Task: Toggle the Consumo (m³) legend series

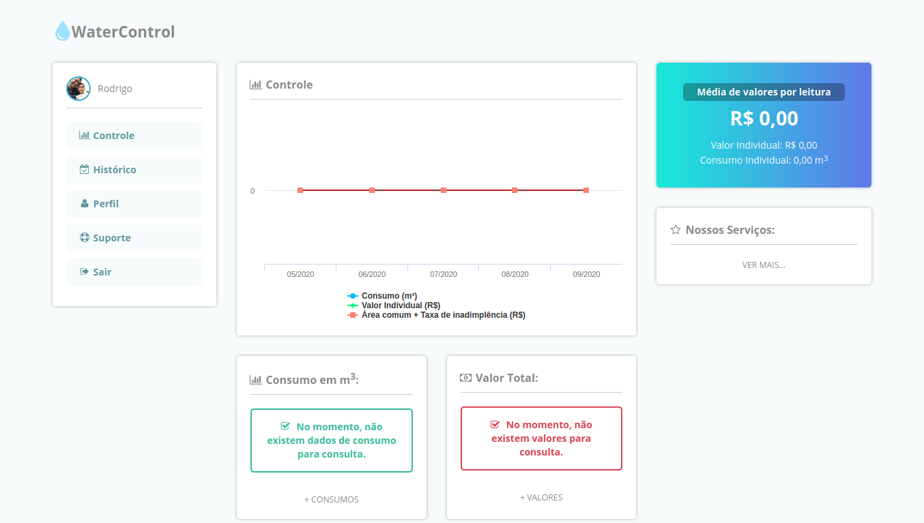Action: point(388,296)
